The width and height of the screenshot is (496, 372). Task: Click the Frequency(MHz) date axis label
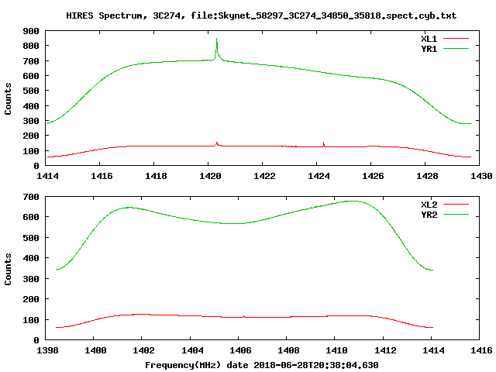pos(262,365)
